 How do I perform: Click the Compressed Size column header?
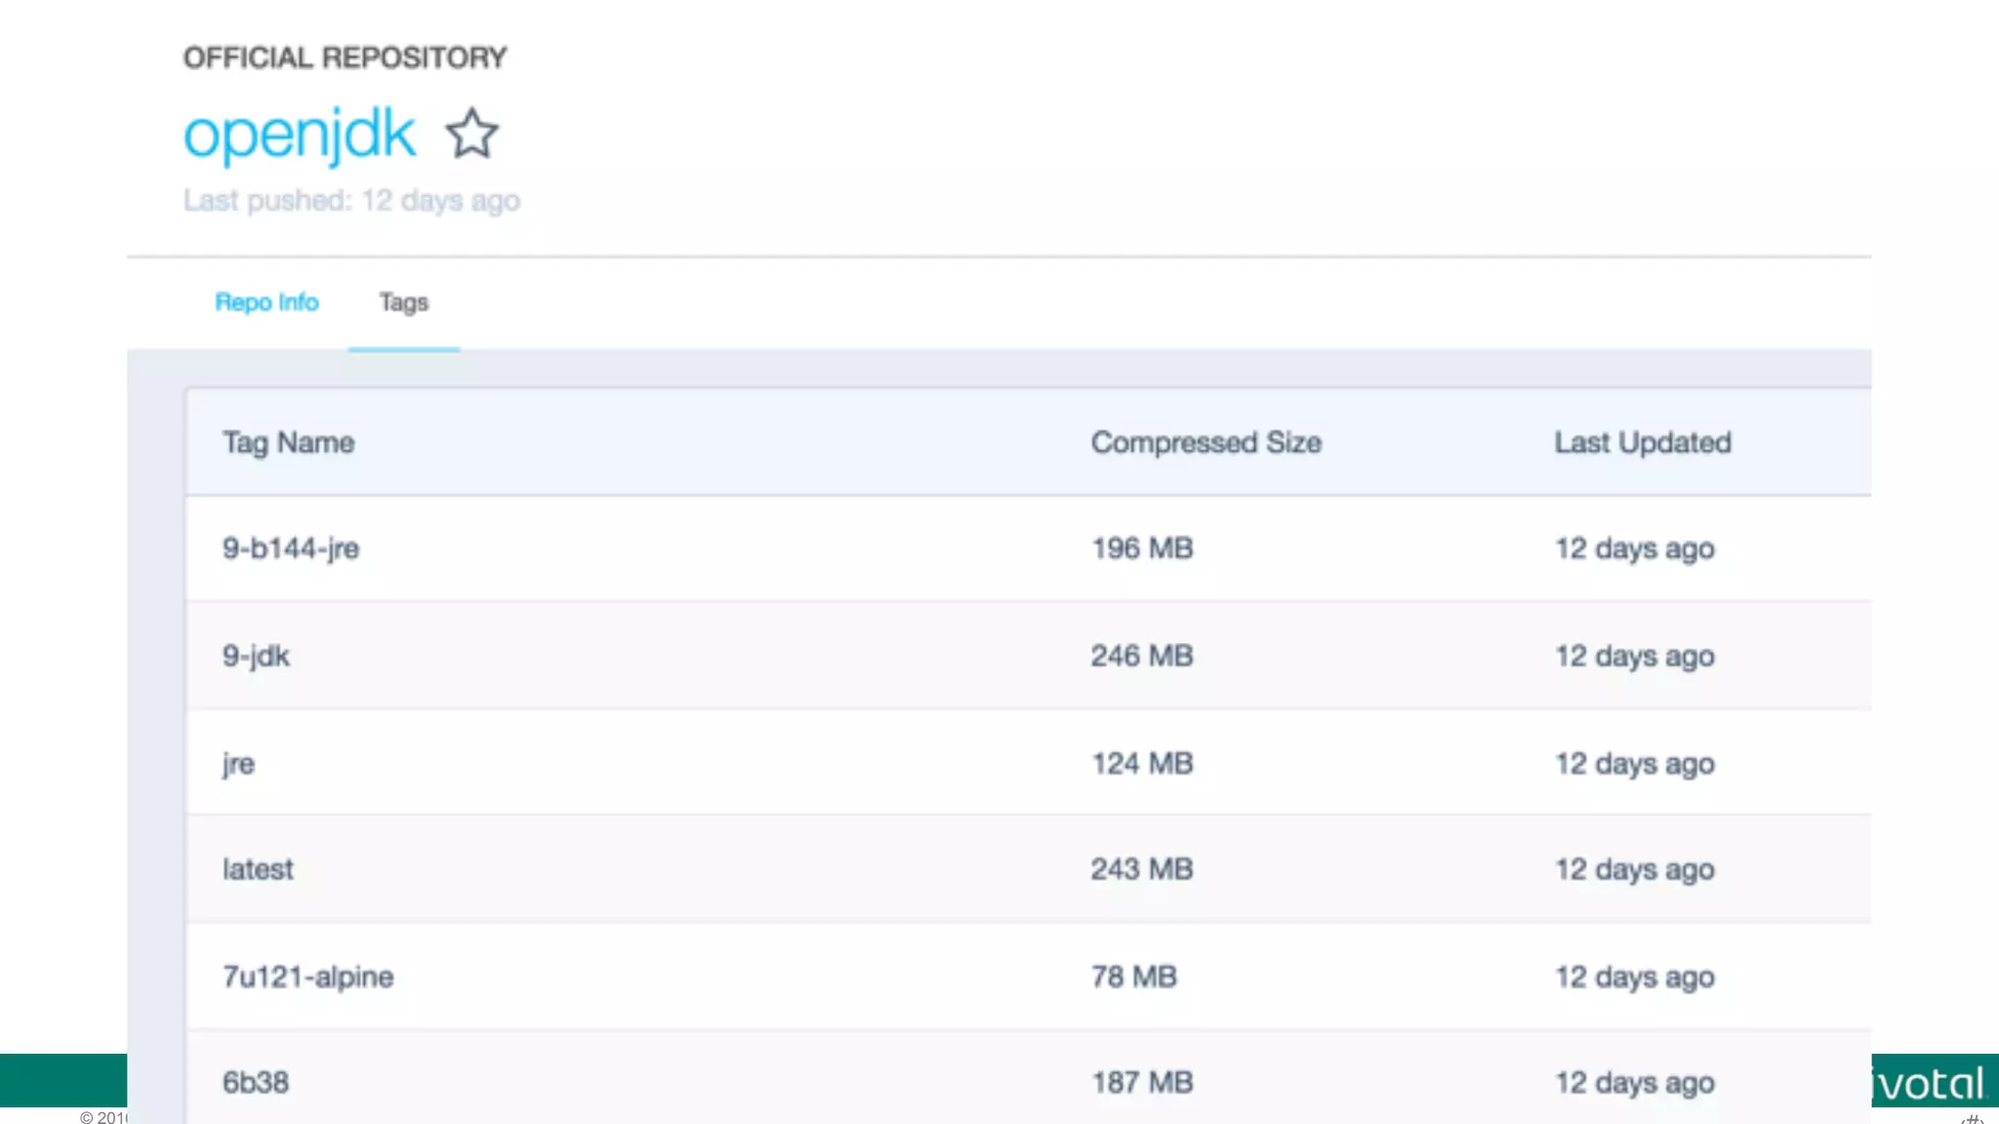(x=1205, y=443)
